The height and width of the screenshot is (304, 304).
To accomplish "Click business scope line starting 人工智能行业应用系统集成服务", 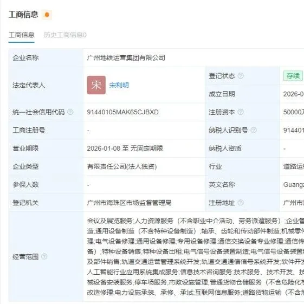I will click(x=196, y=272).
